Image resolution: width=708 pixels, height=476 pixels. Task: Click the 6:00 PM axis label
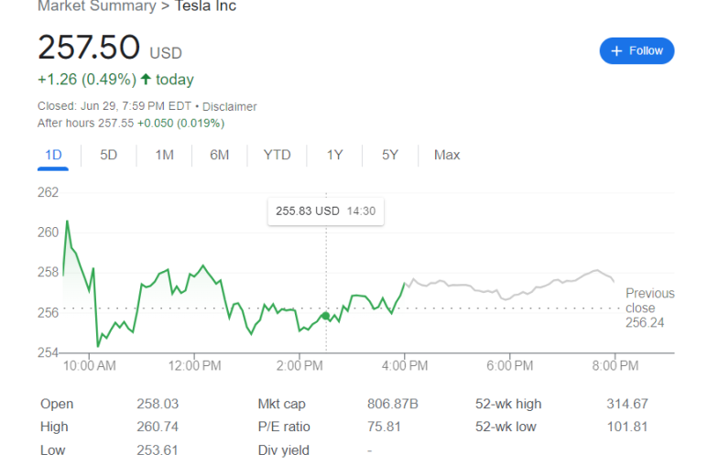point(510,365)
